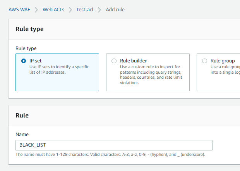
Task: Select the IP set radio button
Action: point(24,61)
